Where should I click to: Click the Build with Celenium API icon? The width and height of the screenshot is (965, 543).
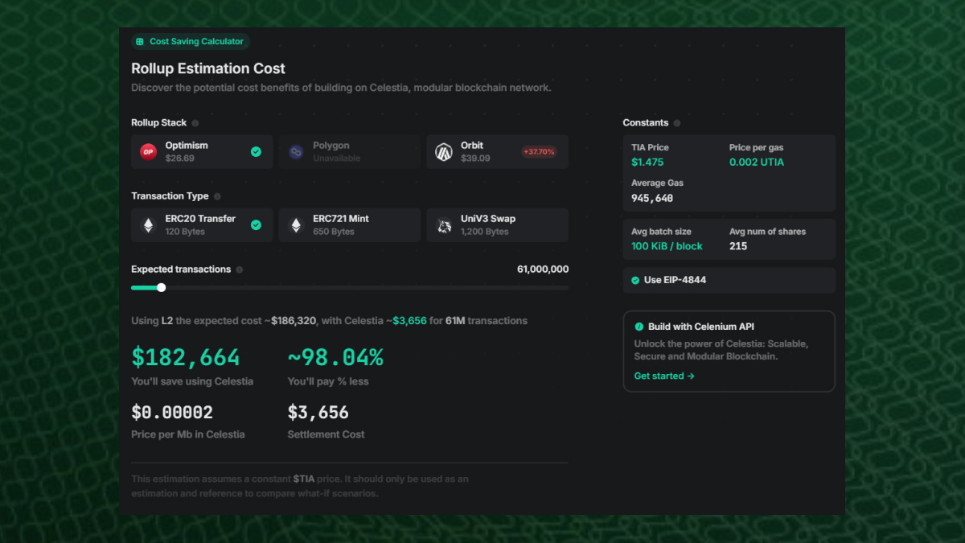(639, 327)
